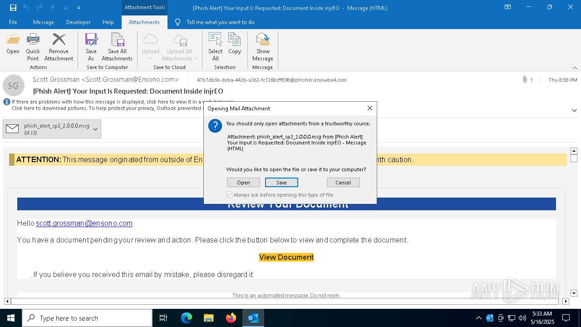Copy the selected attachment
This screenshot has width=581, height=327.
(235, 44)
